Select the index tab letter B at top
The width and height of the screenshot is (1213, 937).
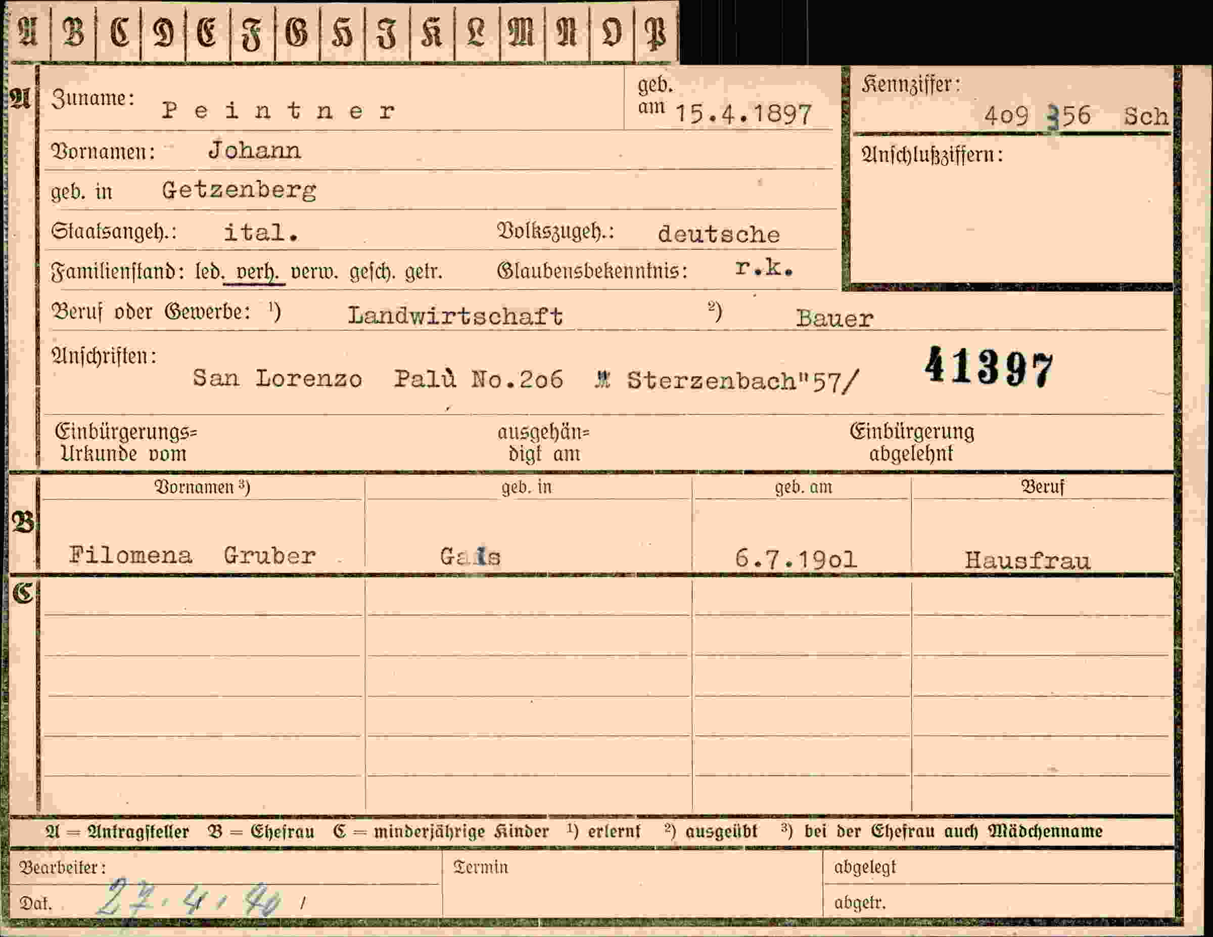(73, 32)
